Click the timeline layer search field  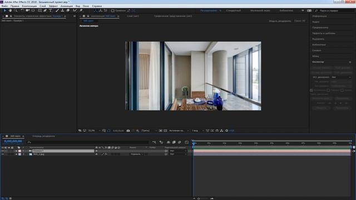tap(88, 142)
